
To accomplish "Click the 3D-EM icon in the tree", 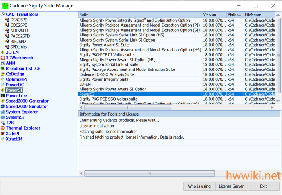I will coord(3,52).
